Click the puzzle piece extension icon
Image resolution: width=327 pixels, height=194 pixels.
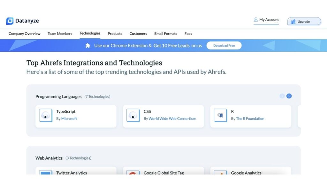click(88, 45)
